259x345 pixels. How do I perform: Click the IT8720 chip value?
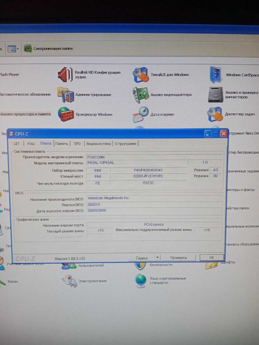coord(148,183)
